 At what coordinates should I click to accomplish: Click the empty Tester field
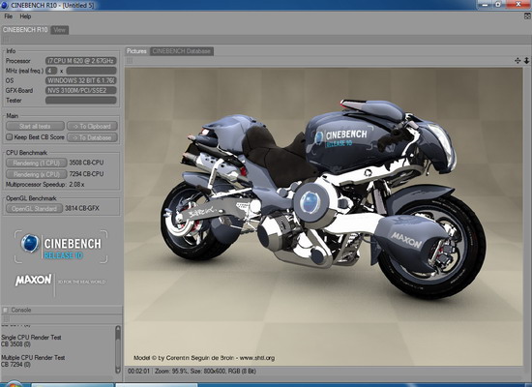[x=81, y=101]
